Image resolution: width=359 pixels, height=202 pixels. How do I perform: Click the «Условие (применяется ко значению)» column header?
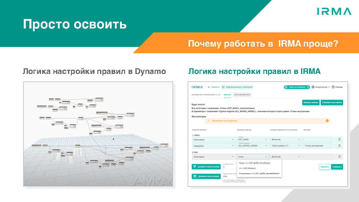pos(284,130)
